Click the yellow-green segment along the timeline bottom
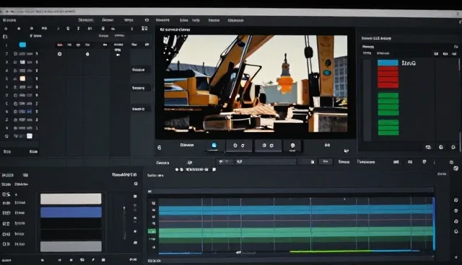The width and height of the screenshot is (462, 265). coord(329,251)
